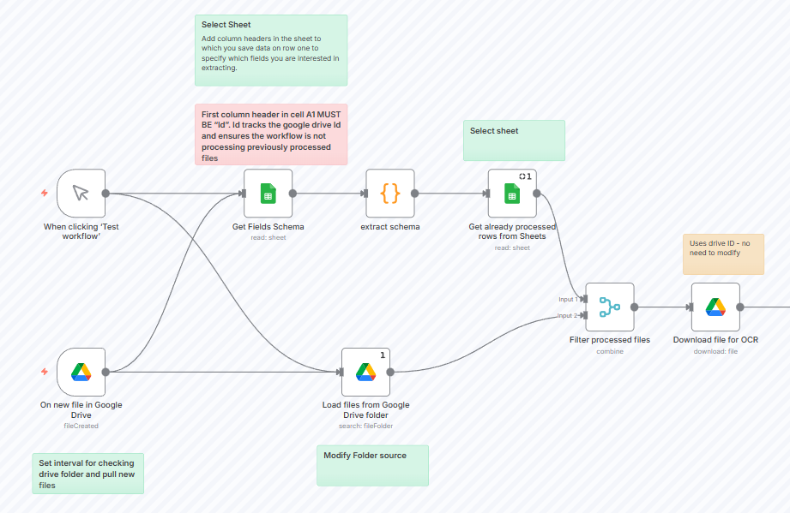This screenshot has height=513, width=790.
Task: Select the 'Set interval for checking drive folder' note
Action: click(x=87, y=474)
